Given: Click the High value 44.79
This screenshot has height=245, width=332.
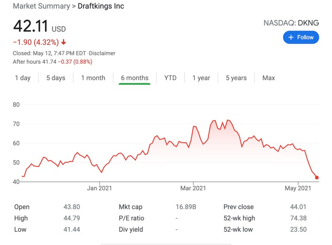Looking at the screenshot, I should (72, 218).
